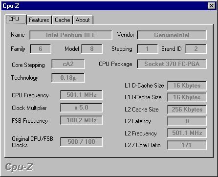
Task: Open the About tab
Action: [83, 20]
